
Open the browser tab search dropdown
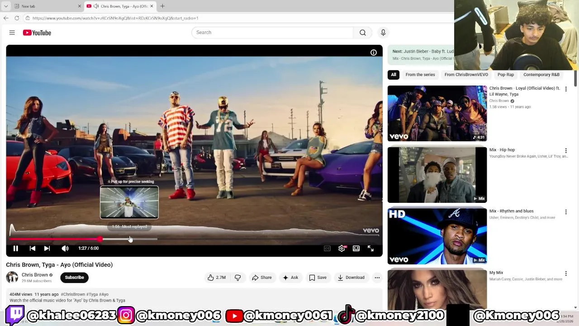click(6, 6)
